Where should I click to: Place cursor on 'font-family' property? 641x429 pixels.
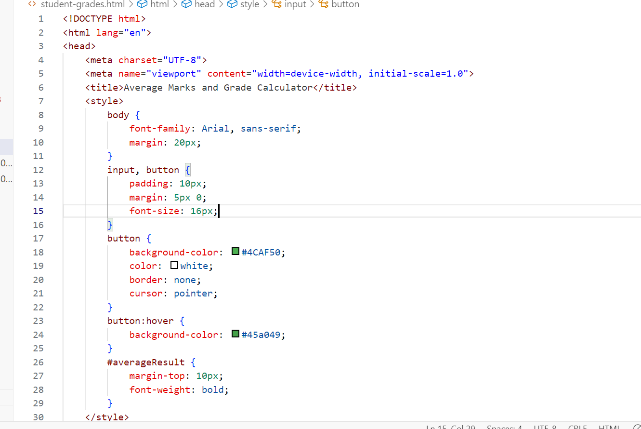click(x=160, y=129)
